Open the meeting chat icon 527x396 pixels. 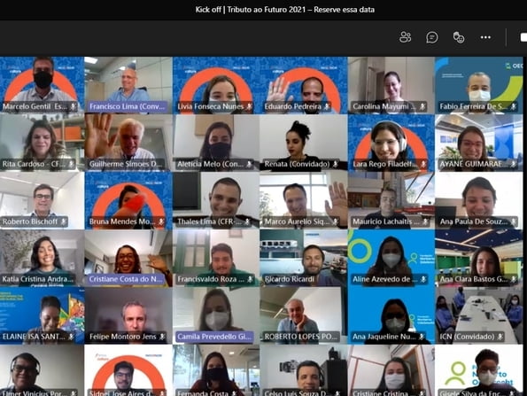click(432, 37)
